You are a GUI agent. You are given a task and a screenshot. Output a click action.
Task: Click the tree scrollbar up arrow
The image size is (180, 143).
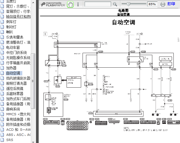[x=33, y=2]
